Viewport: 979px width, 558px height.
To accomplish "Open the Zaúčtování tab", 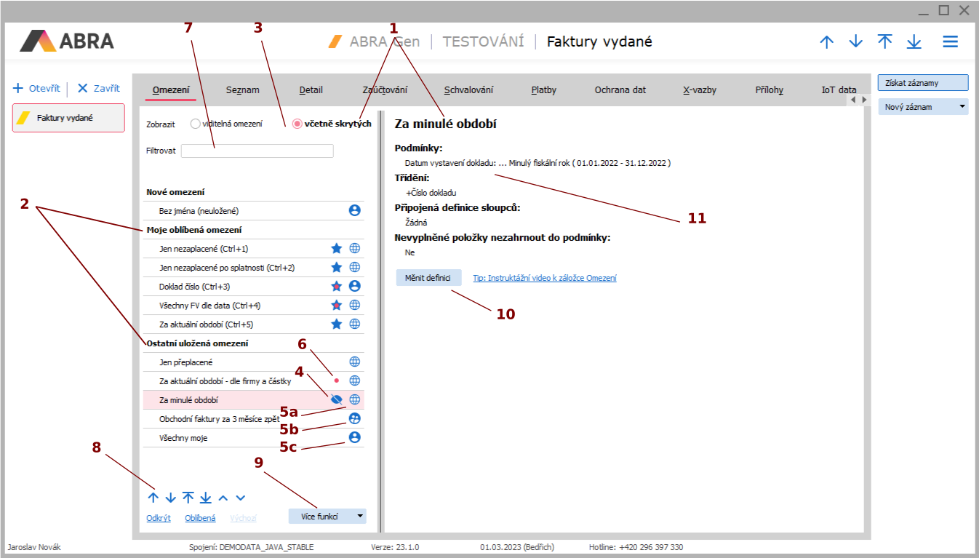I will [x=385, y=90].
